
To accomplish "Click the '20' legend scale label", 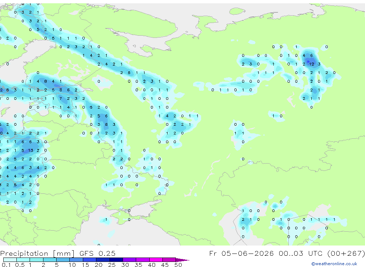I will pos(99,265).
